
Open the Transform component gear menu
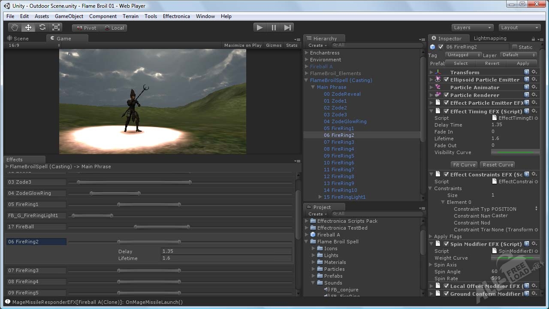(x=534, y=73)
